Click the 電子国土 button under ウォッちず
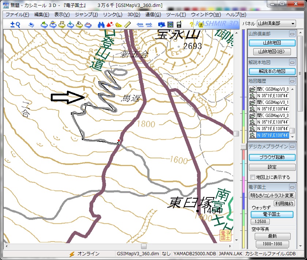This screenshot has height=260, width=307. pyautogui.click(x=272, y=214)
